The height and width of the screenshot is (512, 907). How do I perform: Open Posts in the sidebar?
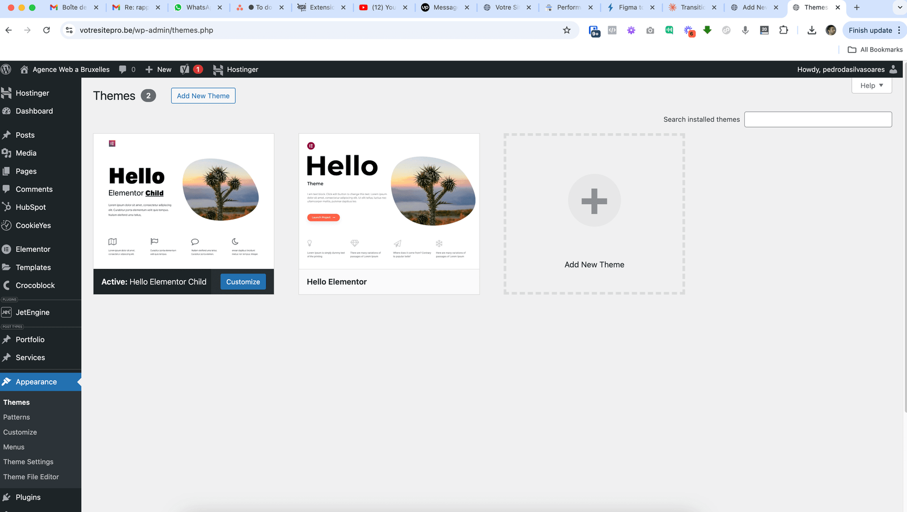(x=40, y=135)
